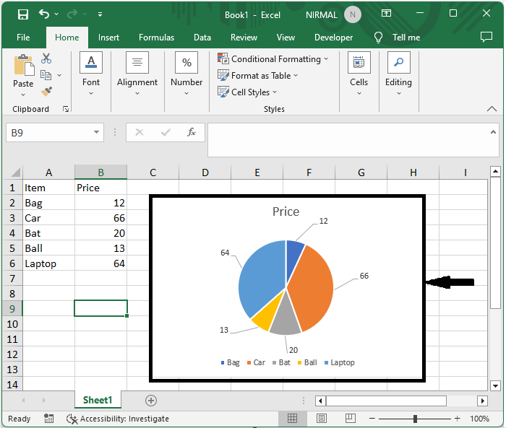Select the View tab

(286, 38)
